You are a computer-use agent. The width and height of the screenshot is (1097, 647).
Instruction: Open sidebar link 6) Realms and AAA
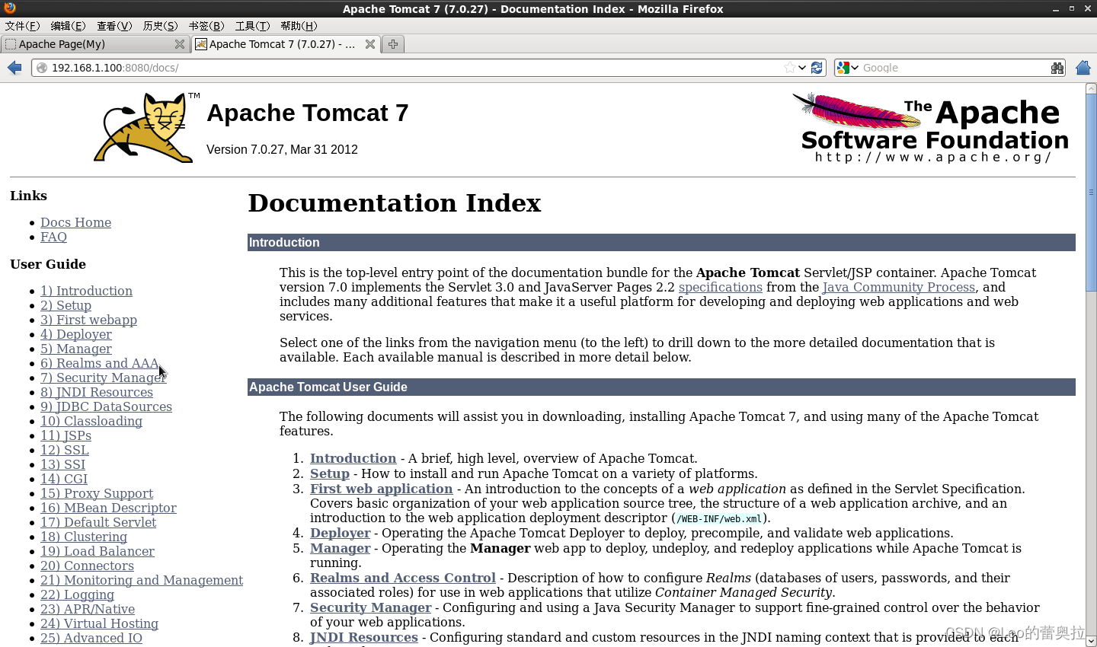[x=100, y=363]
